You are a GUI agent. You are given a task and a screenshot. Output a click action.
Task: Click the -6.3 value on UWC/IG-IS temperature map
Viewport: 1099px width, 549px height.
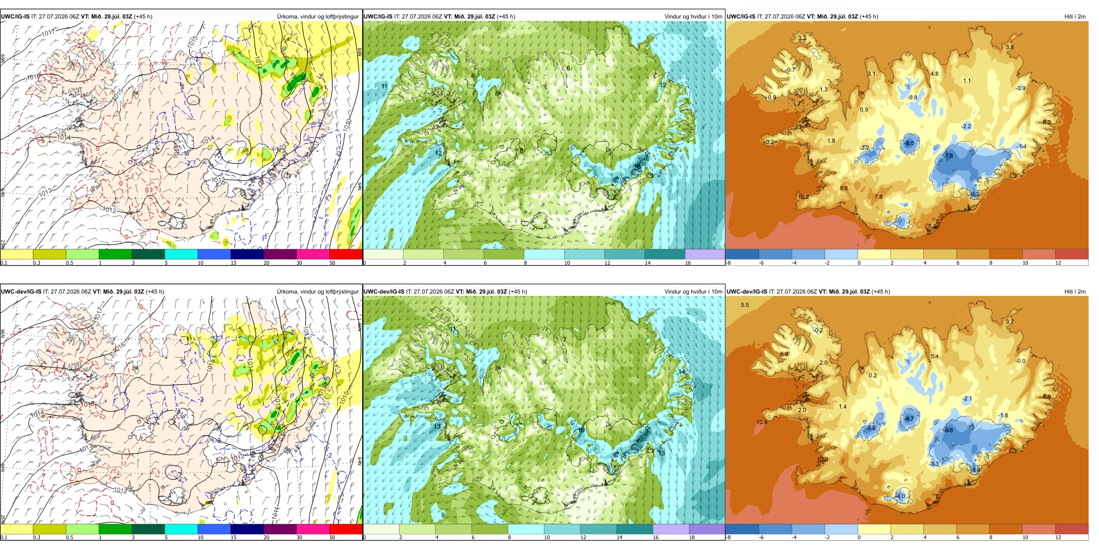pos(975,194)
